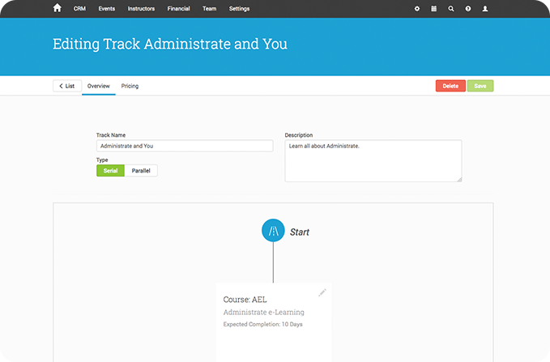Screen dimensions: 550x362
Task: Open the Instructors menu
Action: [x=141, y=9]
